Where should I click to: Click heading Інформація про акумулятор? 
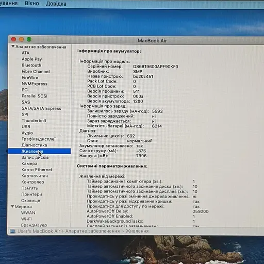coord(109,51)
